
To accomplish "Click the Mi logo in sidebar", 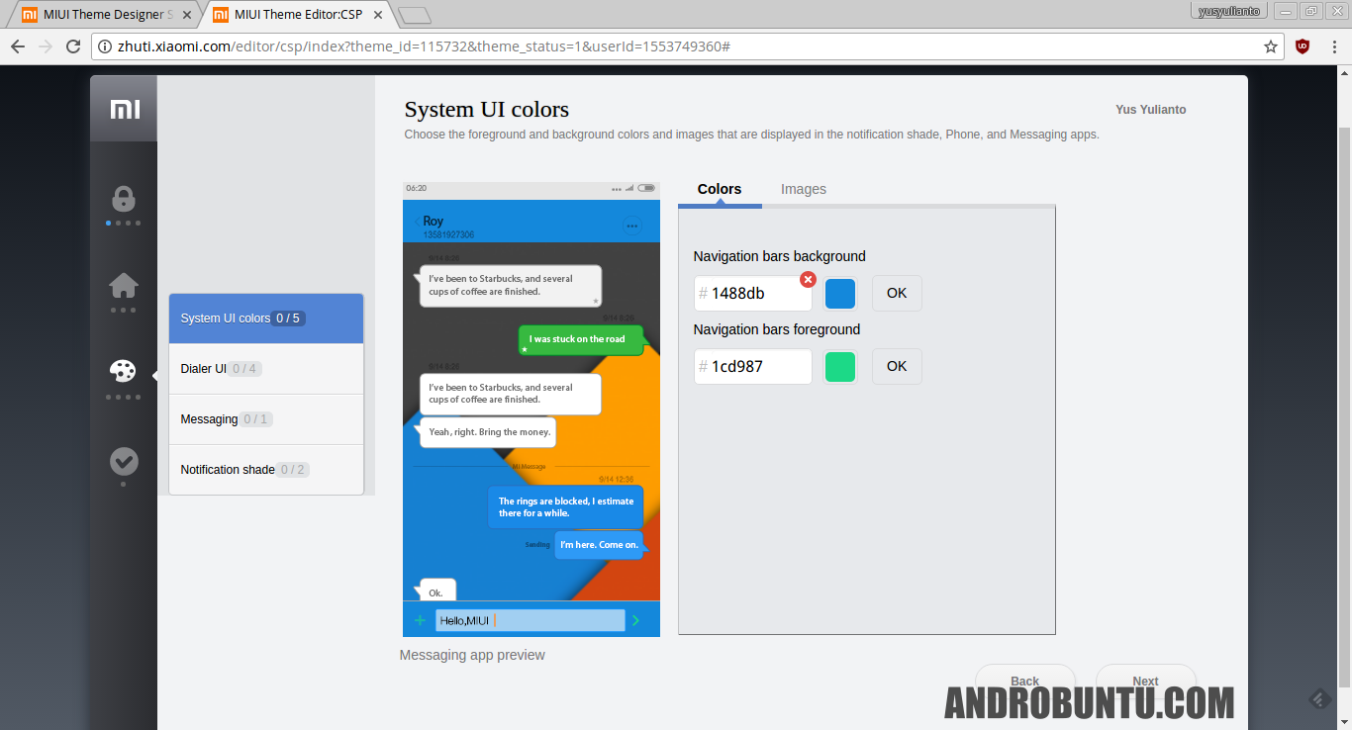I will point(124,109).
